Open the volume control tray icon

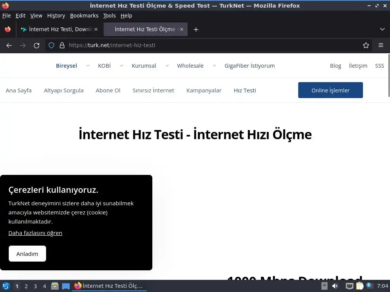335,286
